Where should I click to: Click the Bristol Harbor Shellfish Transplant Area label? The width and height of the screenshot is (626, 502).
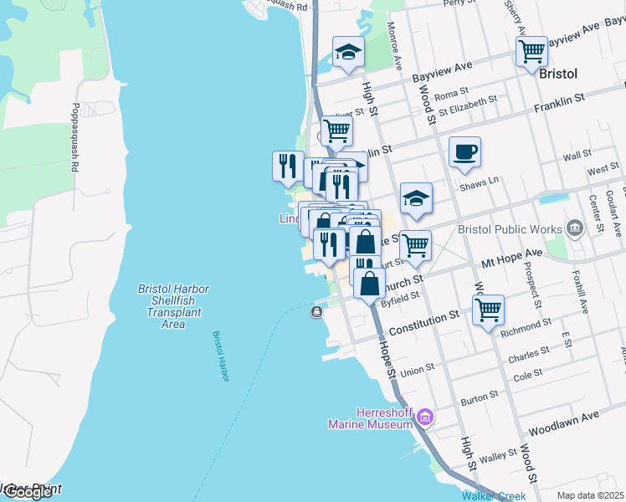pos(173,306)
